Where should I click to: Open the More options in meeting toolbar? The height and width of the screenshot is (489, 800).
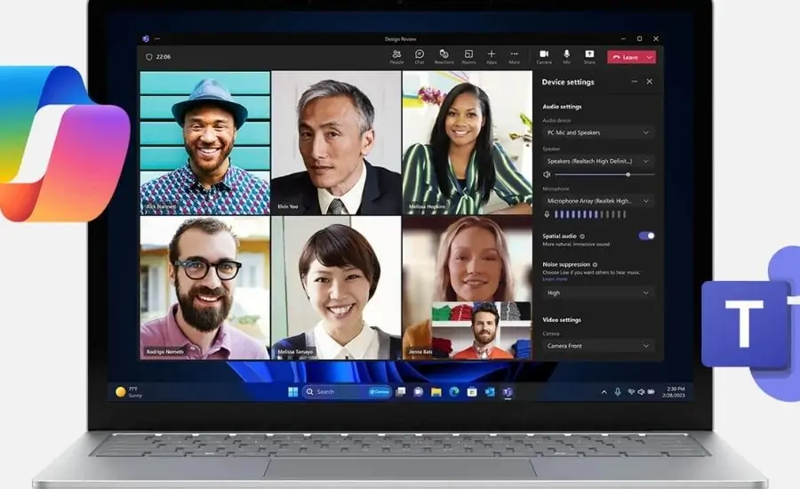point(515,56)
